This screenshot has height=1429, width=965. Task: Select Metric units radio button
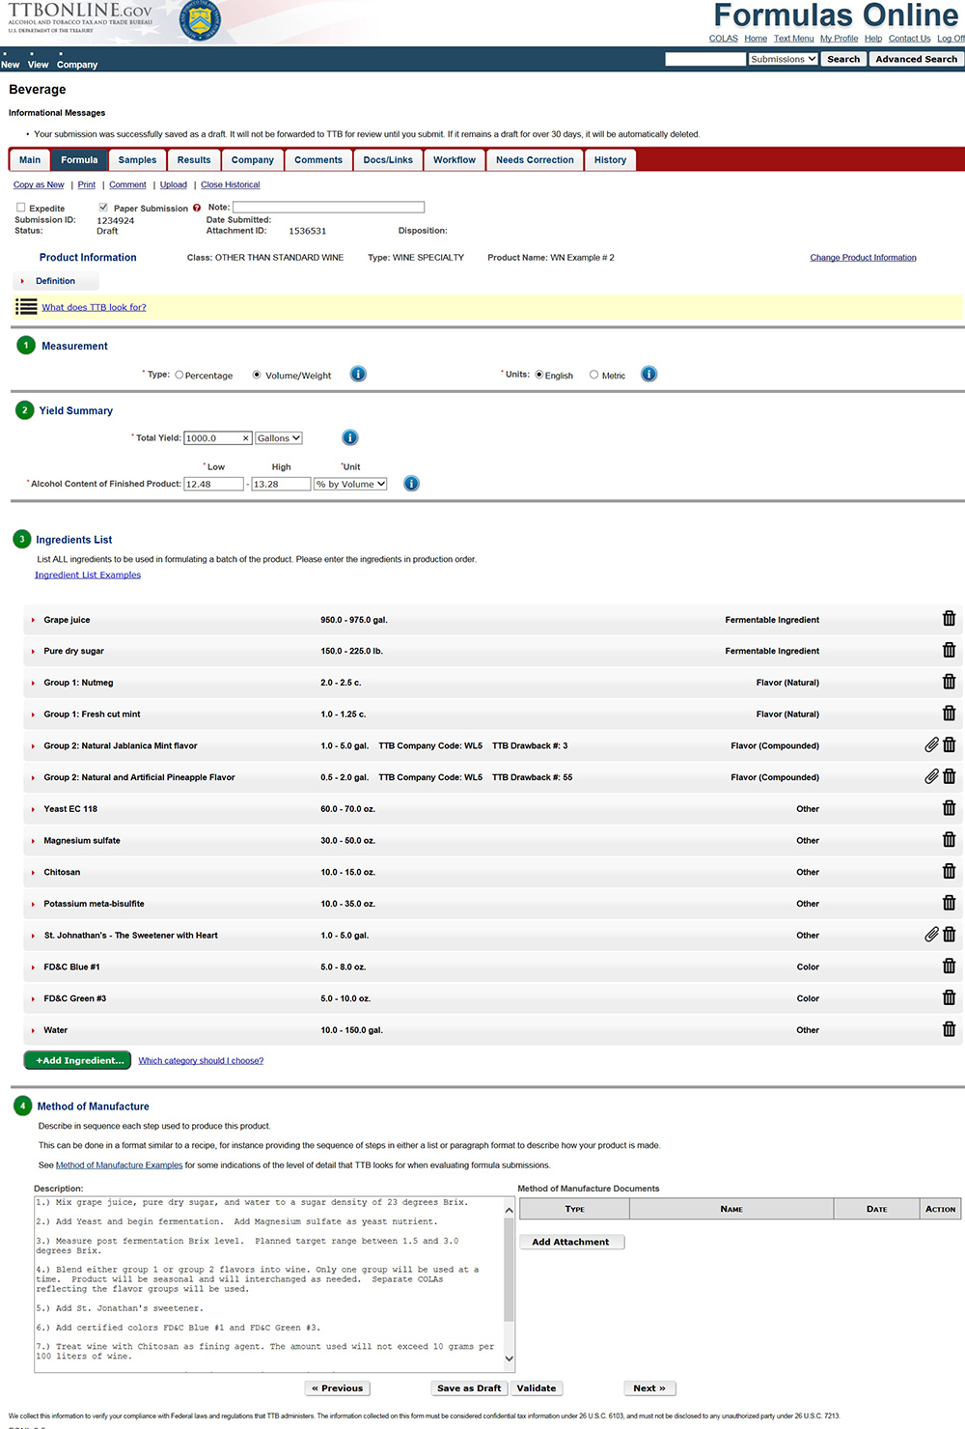[594, 375]
